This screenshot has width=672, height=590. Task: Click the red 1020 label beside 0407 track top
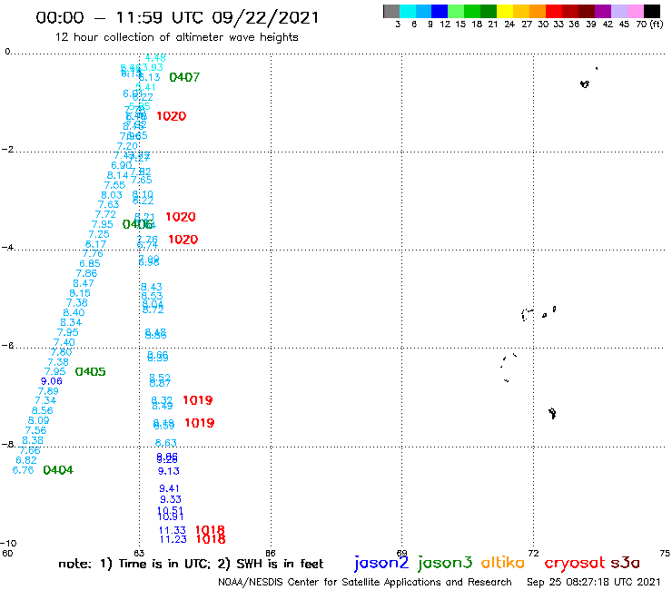point(171,116)
